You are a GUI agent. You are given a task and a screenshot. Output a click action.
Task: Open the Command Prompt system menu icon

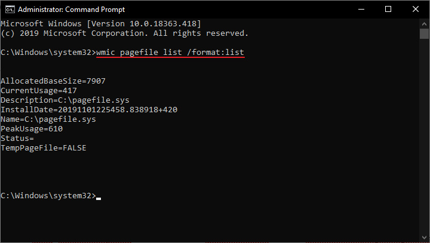pyautogui.click(x=10, y=10)
